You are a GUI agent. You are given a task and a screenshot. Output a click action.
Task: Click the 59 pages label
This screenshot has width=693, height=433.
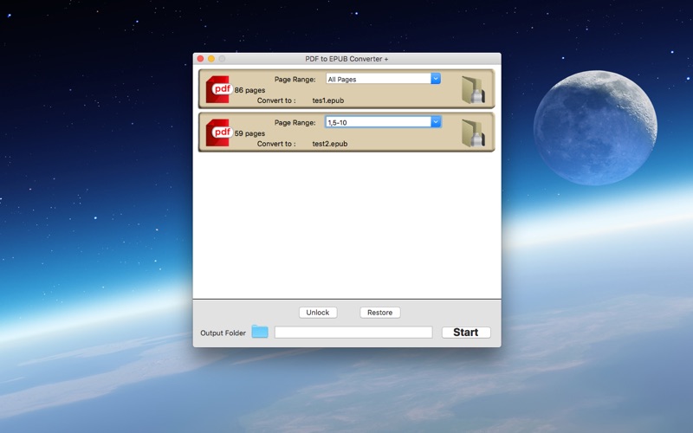[249, 133]
